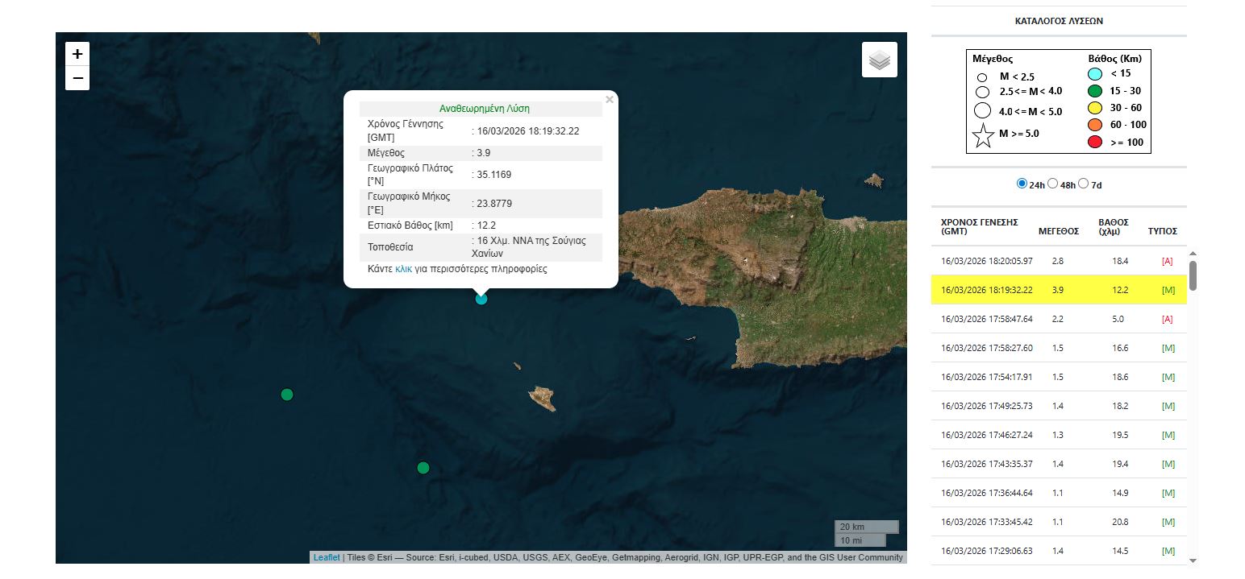Close the earthquake info popup
Image resolution: width=1245 pixels, height=579 pixels.
point(610,99)
